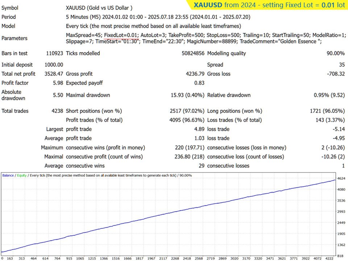This screenshot has height=261, width=348.
Task: Click the FixedLot=0.01 parameter text
Action: point(121,35)
